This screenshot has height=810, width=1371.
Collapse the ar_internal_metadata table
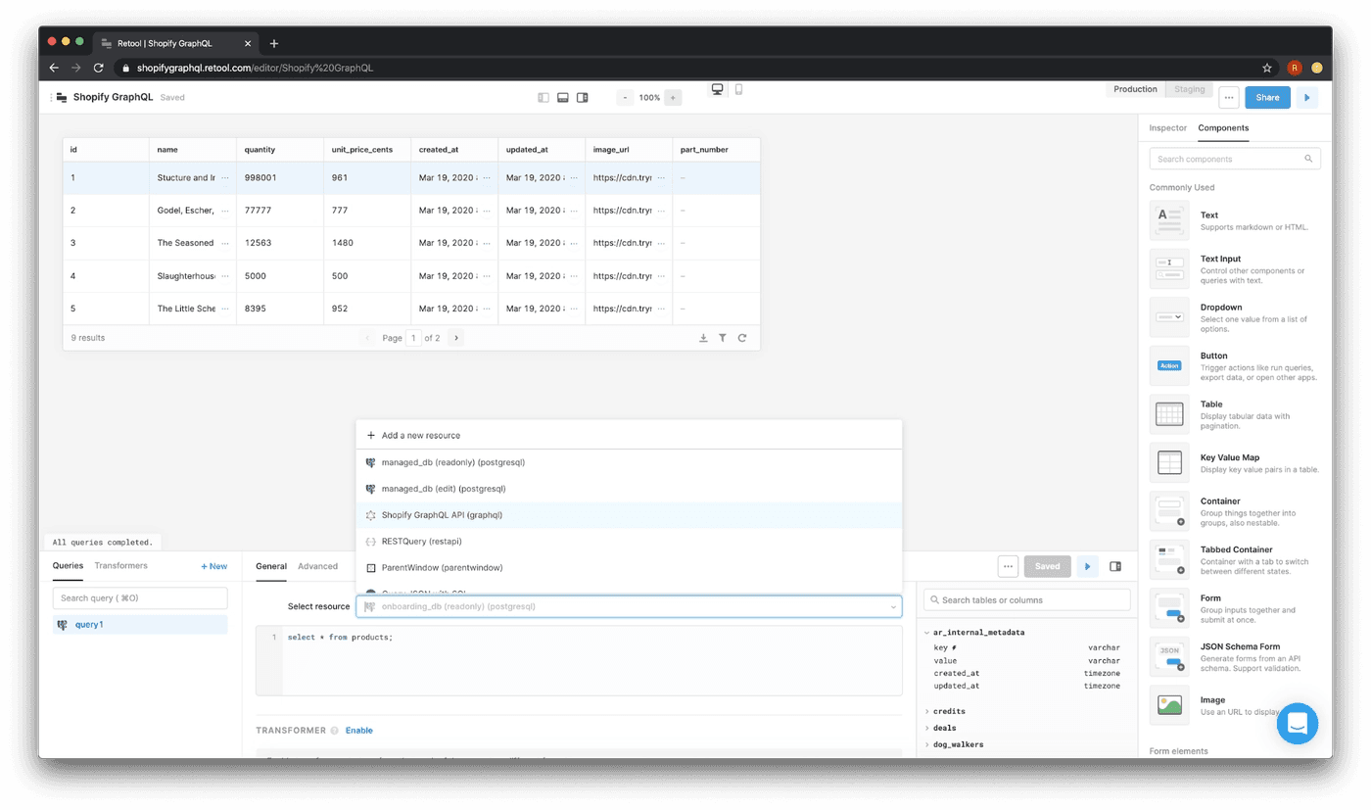tap(927, 633)
